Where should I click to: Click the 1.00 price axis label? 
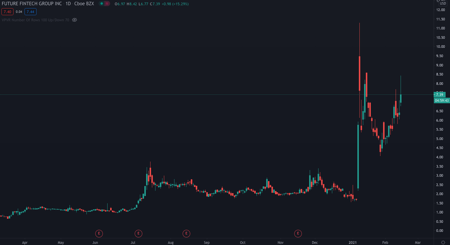click(x=439, y=212)
